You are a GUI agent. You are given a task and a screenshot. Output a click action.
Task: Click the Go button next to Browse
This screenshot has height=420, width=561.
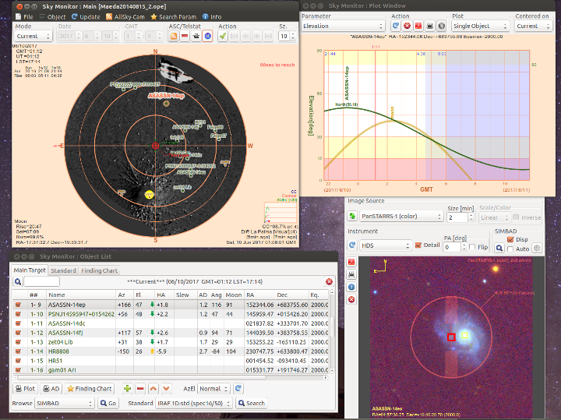click(108, 403)
